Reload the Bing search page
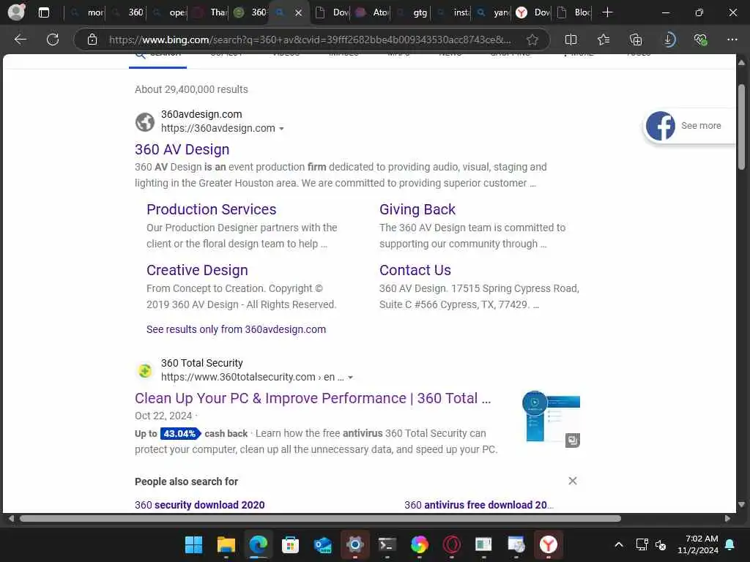 coord(53,40)
